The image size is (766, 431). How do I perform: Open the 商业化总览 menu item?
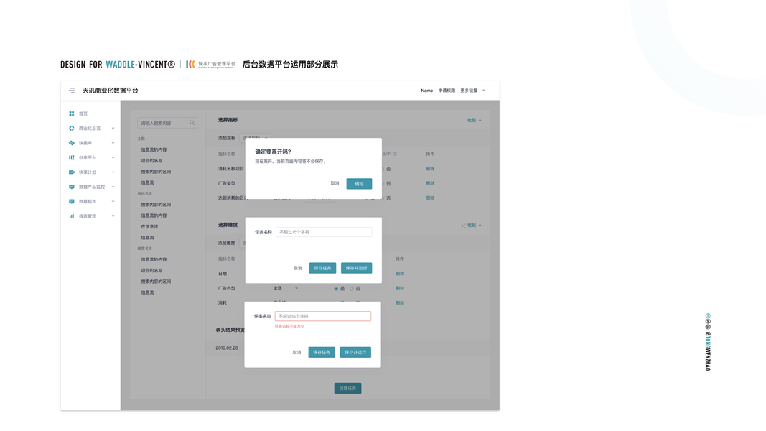[x=90, y=128]
